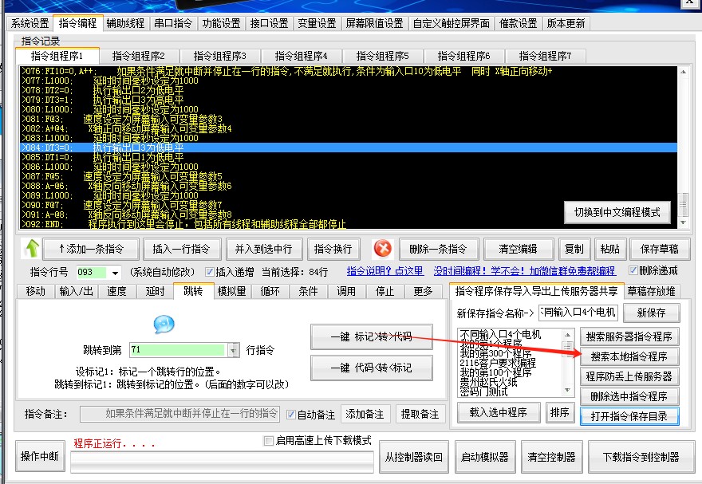Viewport: 702px width, 484px height.
Task: Open the 停止 instruction tab
Action: [x=385, y=292]
